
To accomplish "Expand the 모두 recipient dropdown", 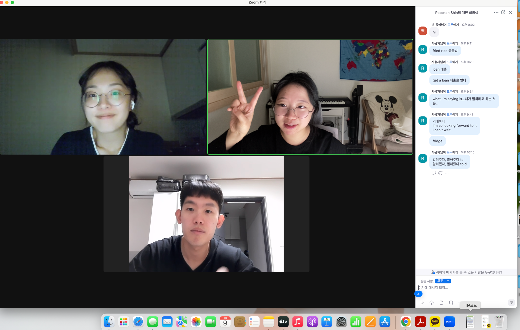I will pyautogui.click(x=443, y=281).
